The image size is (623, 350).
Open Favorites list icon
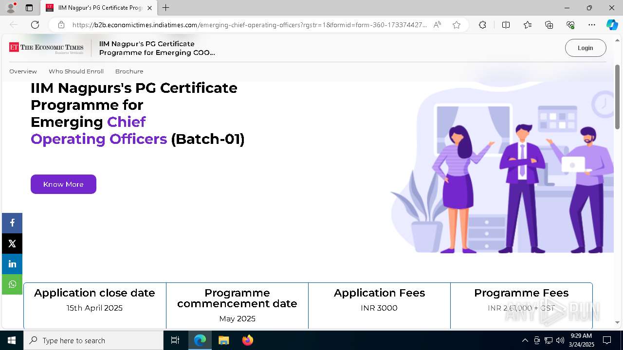click(x=528, y=25)
